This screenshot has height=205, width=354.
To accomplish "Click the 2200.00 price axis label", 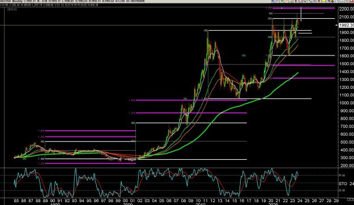I will pyautogui.click(x=346, y=9).
